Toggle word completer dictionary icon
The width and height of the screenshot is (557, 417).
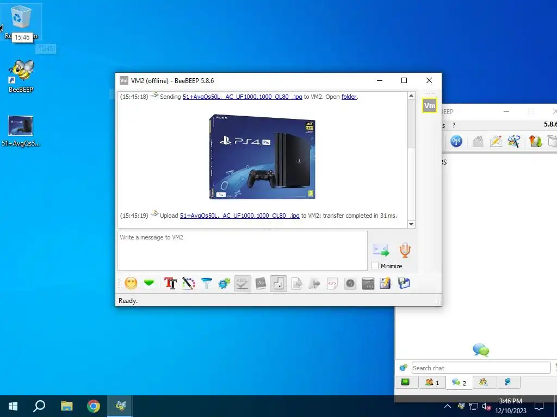tap(261, 283)
